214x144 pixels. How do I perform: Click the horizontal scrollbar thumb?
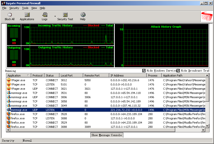(92, 130)
